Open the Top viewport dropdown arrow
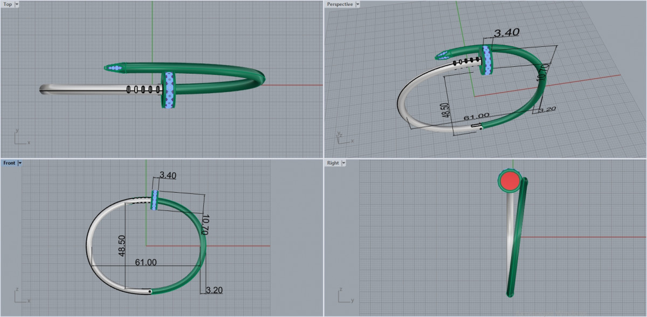647x317 pixels. coord(17,4)
